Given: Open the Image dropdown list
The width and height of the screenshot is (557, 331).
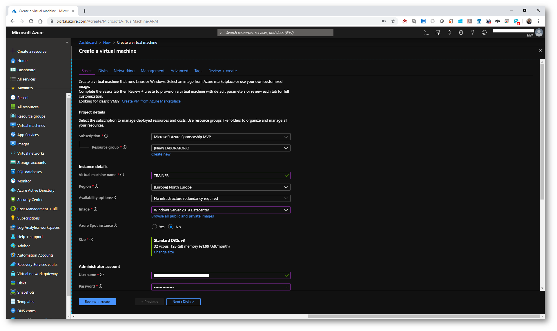Looking at the screenshot, I should click(x=221, y=210).
